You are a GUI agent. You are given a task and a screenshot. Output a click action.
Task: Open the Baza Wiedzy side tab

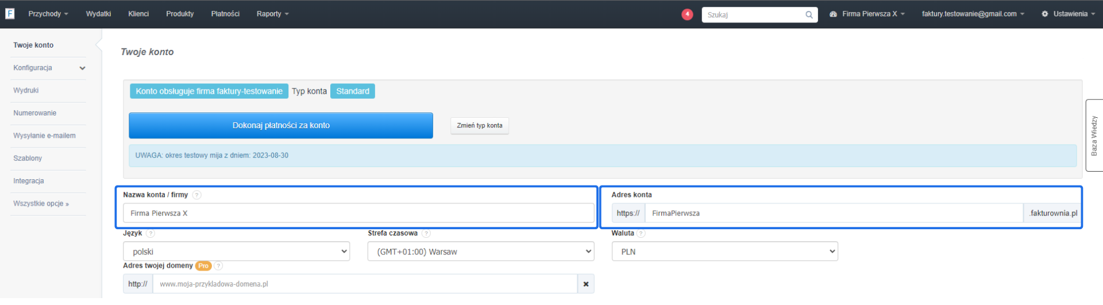pos(1094,136)
